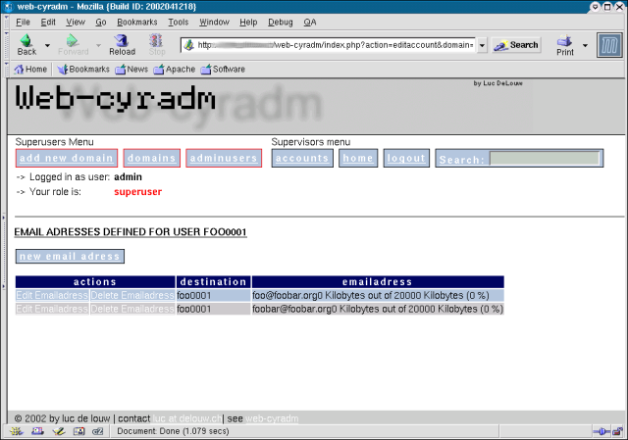Click the Home icon in bookmarks toolbar
Screen dimensions: 628x440
click(x=29, y=70)
